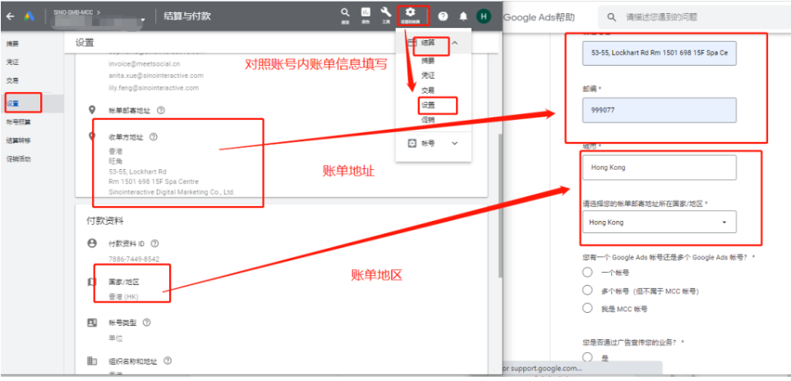Click the 结算与付款 page title
This screenshot has width=791, height=381.
click(x=187, y=16)
